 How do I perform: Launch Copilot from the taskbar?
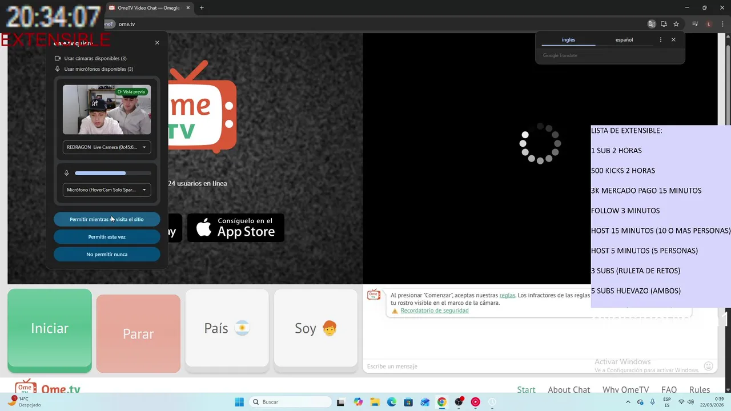pos(358,402)
